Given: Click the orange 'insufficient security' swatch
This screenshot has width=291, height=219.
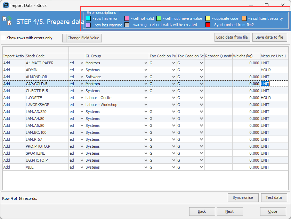Looking at the screenshot, I should [x=244, y=18].
